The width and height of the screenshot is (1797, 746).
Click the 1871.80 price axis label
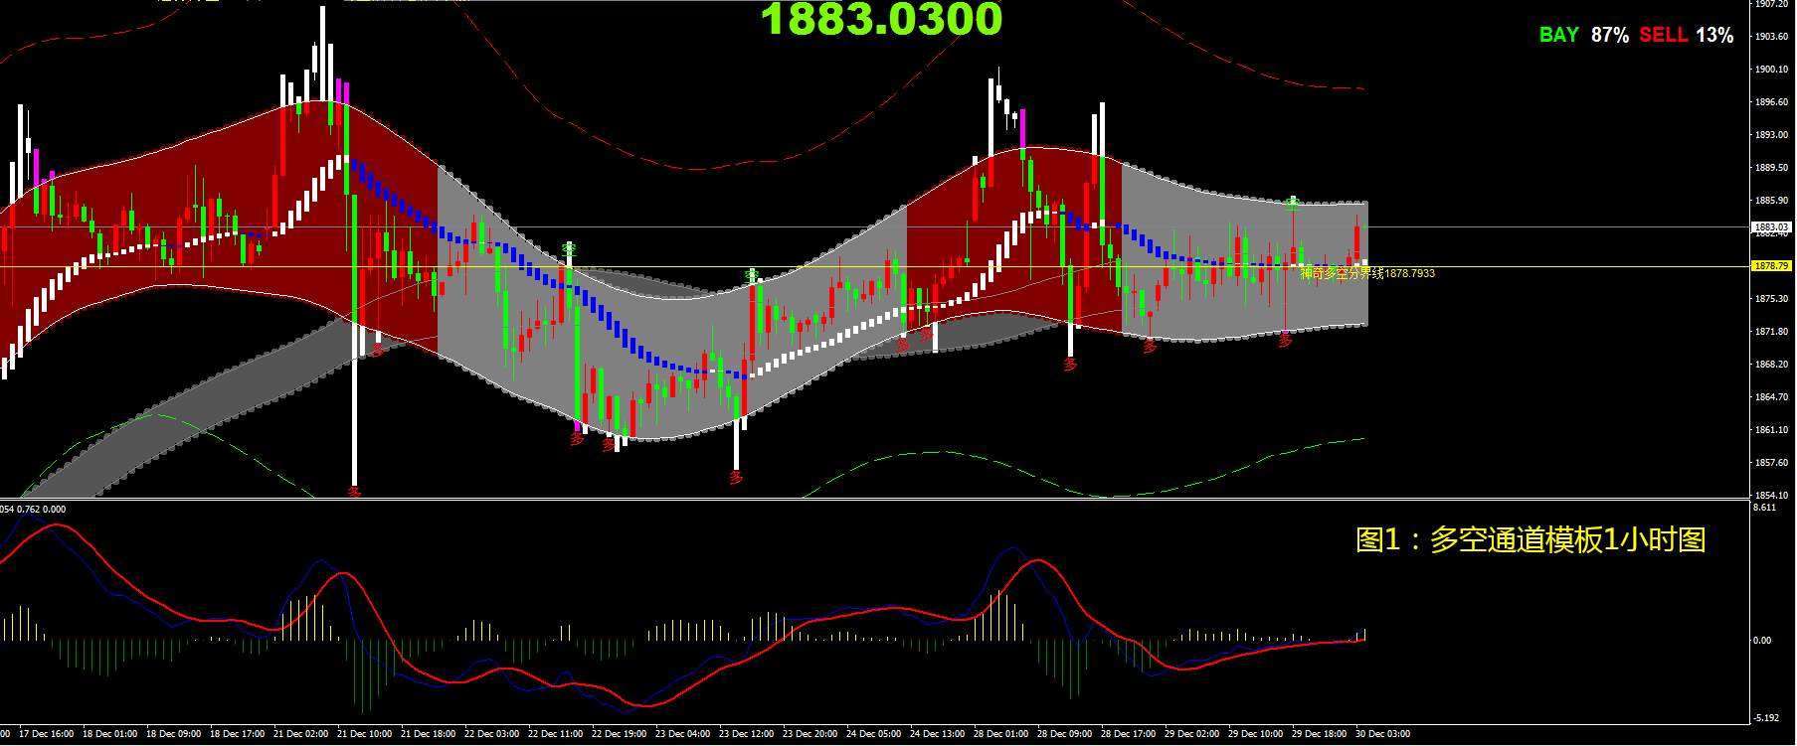click(x=1772, y=332)
